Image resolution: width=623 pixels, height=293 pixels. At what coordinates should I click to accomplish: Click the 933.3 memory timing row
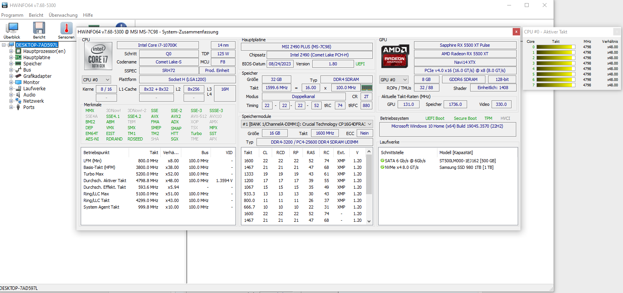(304, 194)
